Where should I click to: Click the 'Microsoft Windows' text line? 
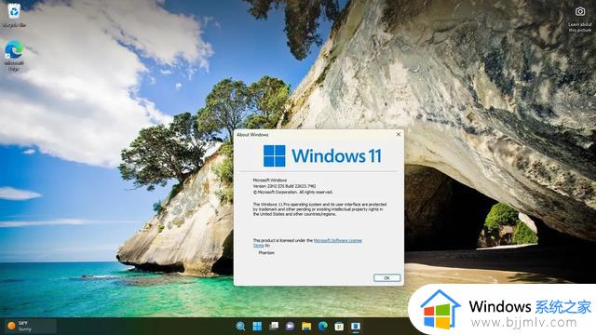[270, 180]
